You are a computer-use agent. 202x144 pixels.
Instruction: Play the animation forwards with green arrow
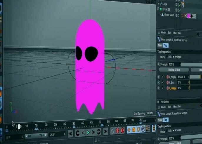(88, 133)
